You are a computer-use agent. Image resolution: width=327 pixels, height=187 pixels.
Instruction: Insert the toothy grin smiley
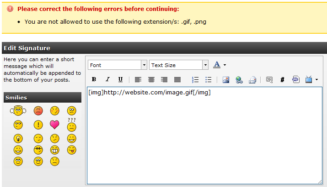[54, 150]
